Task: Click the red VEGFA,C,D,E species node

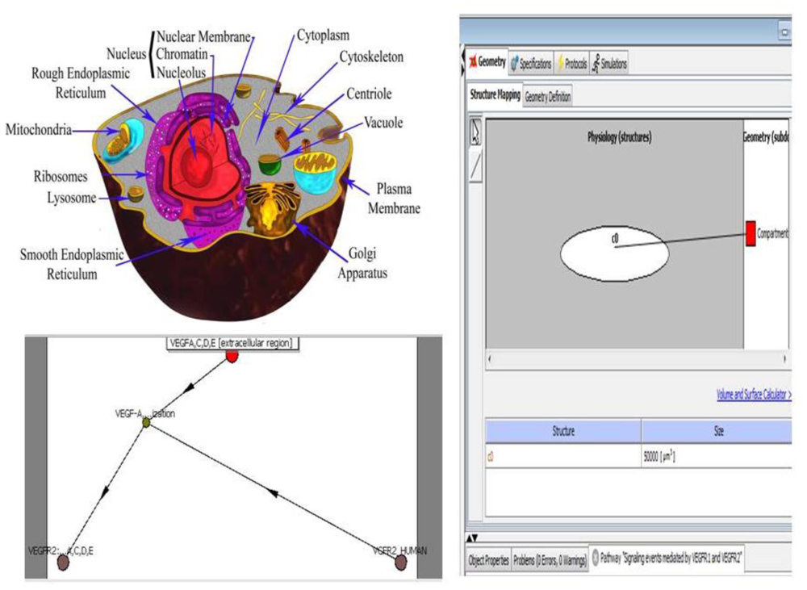Action: click(x=232, y=355)
